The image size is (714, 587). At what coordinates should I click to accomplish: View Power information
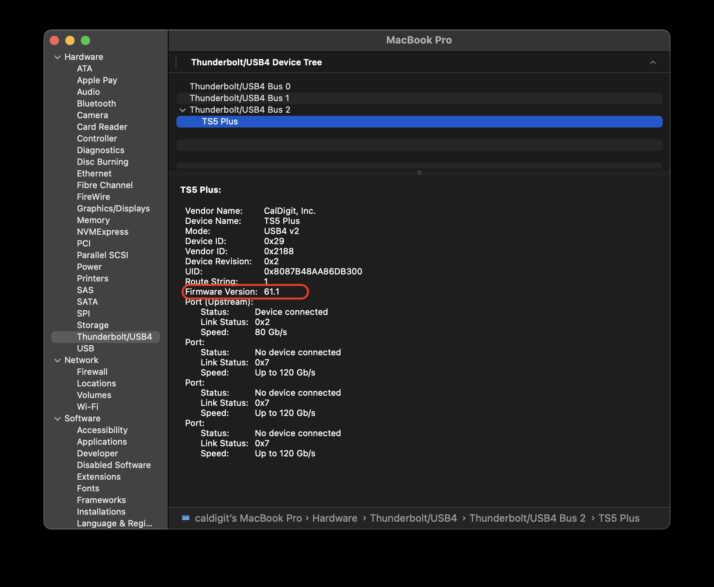pos(89,267)
